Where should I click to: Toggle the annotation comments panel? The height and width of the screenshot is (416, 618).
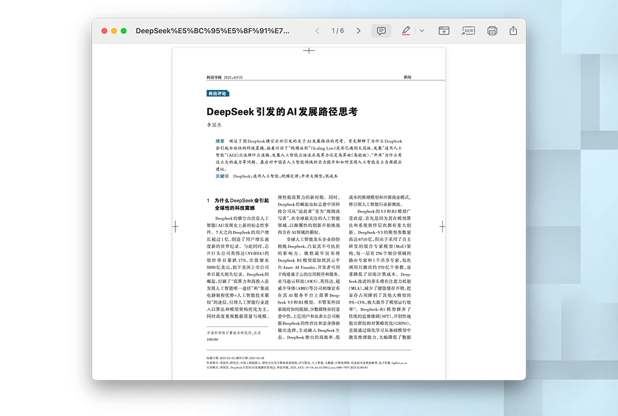point(381,31)
